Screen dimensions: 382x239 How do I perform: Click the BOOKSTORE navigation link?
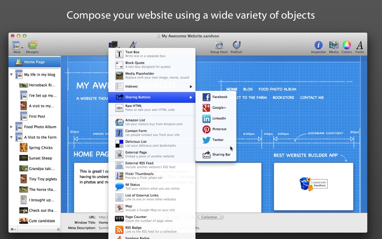click(283, 98)
